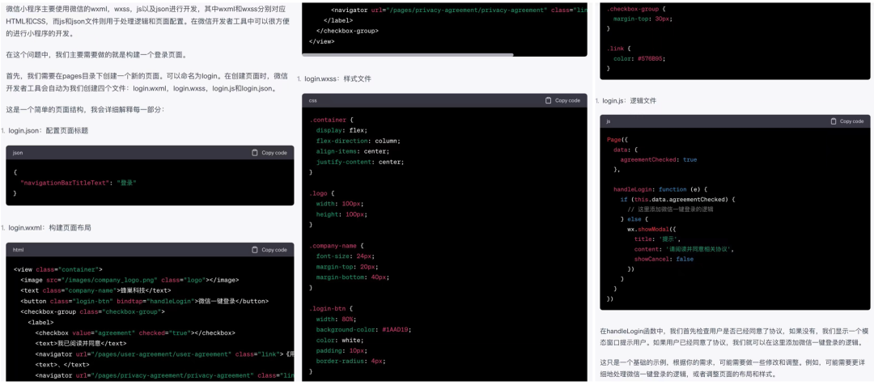Click the 'justify-content: center;' line
874x385 pixels.
360,162
